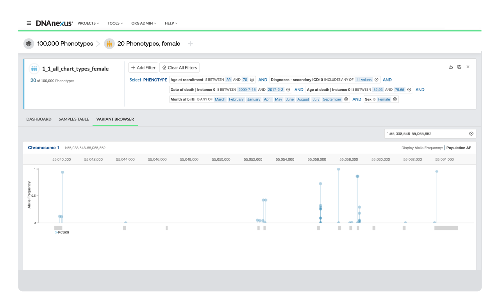Remove the Sex is Female filter
This screenshot has width=500, height=304.
coord(395,99)
